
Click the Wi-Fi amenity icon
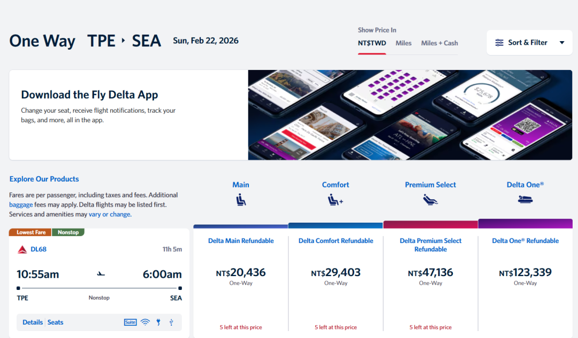click(145, 322)
